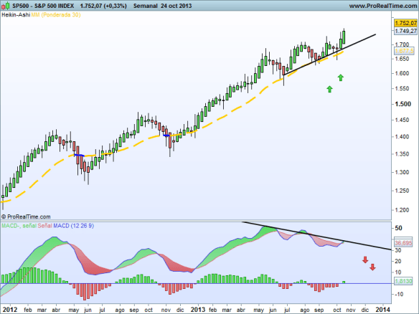Click the 2012 year label on time axis

[11, 310]
